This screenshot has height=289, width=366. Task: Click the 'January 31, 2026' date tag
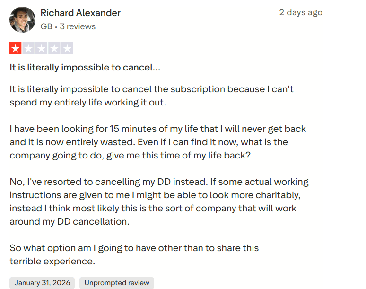(42, 283)
